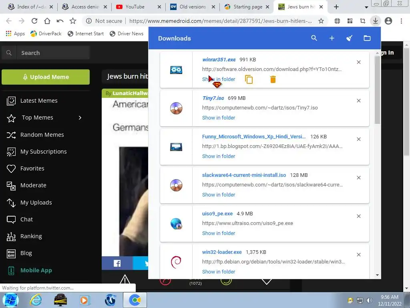This screenshot has width=410, height=308.
Task: Open search in Downloads panel
Action: pos(314,38)
